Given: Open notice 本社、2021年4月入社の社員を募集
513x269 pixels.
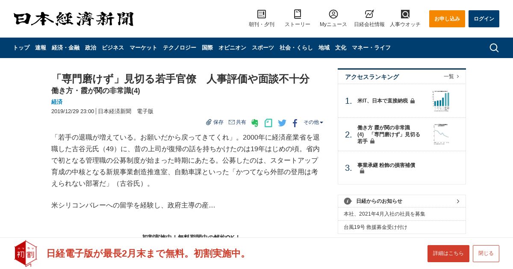Looking at the screenshot, I should click(x=384, y=214).
